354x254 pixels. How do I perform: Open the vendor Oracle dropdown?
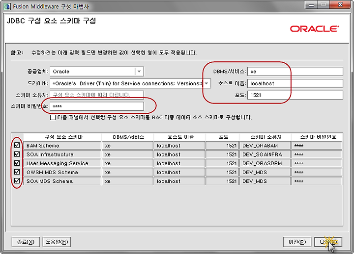click(139, 72)
